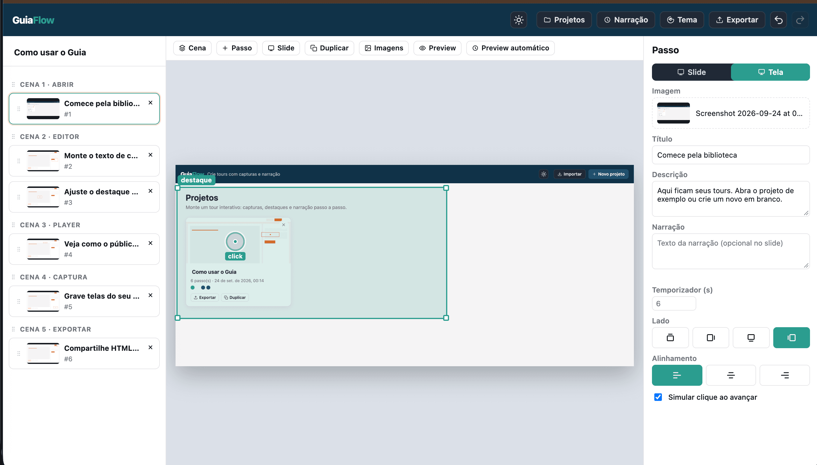Set alignment to right
The width and height of the screenshot is (817, 465).
click(x=784, y=375)
